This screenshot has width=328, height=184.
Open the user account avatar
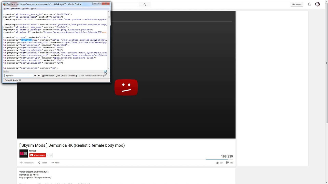point(317,4)
